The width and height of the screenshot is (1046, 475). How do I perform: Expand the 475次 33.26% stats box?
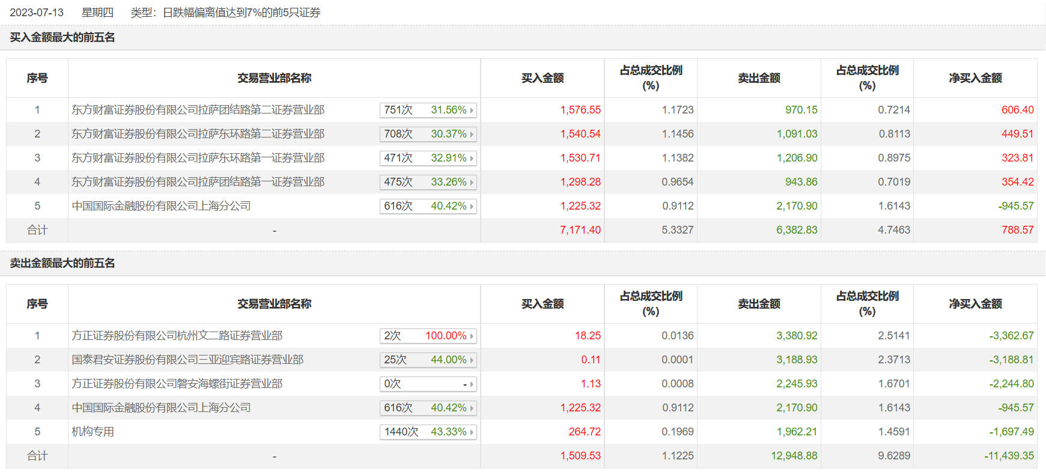pos(428,182)
